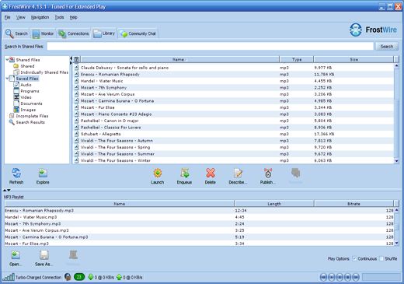
Task: Switch to the Connections tab
Action: 74,33
